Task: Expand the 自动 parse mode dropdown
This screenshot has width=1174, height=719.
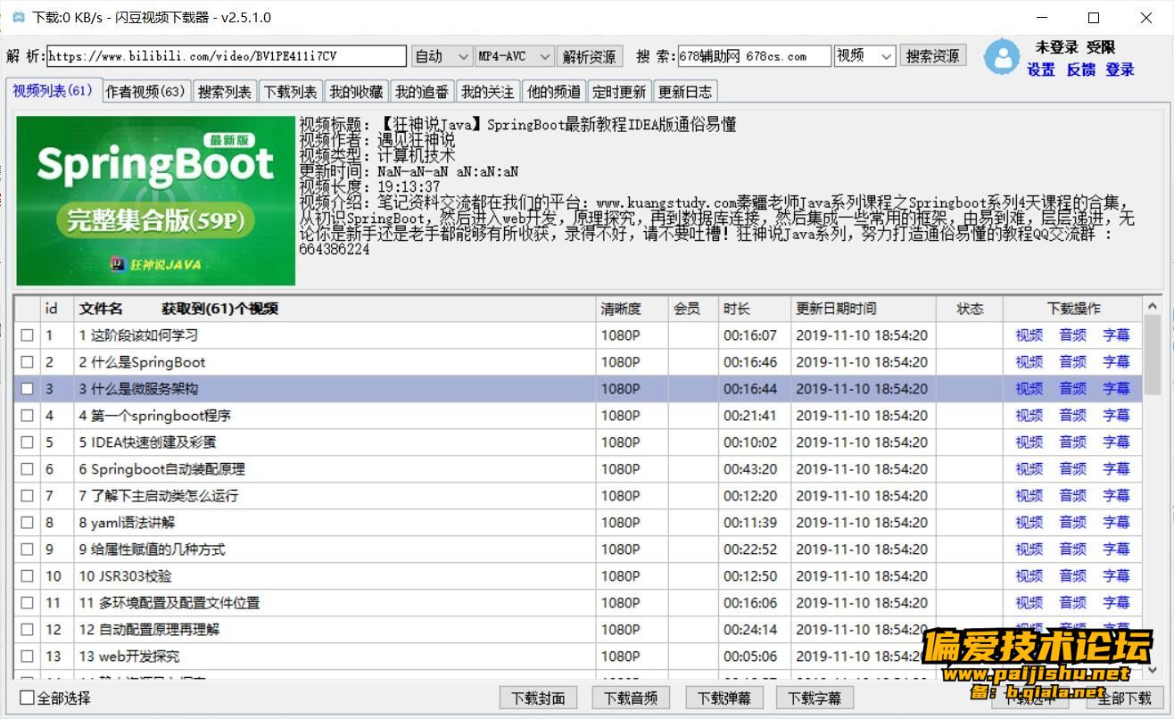Action: pos(442,56)
